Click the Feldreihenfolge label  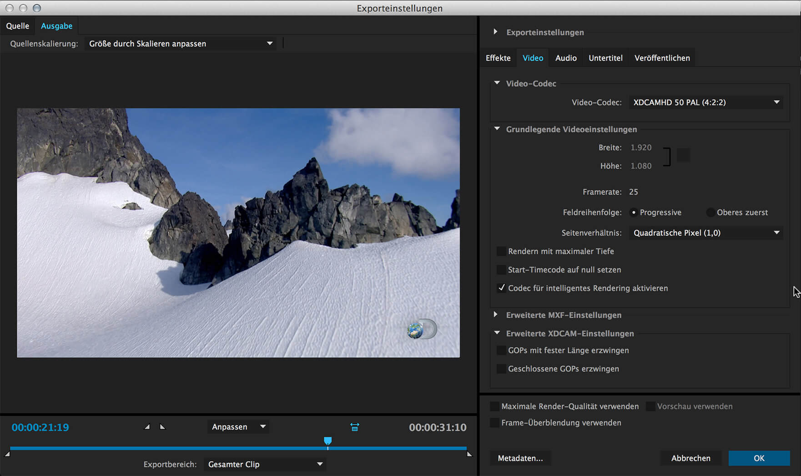pos(592,213)
